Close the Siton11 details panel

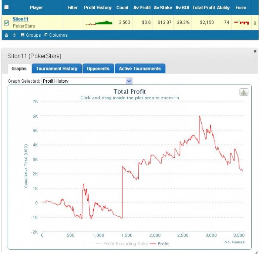pos(255,51)
